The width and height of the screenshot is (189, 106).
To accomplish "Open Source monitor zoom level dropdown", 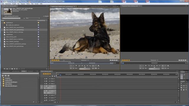I will coord(85,60).
